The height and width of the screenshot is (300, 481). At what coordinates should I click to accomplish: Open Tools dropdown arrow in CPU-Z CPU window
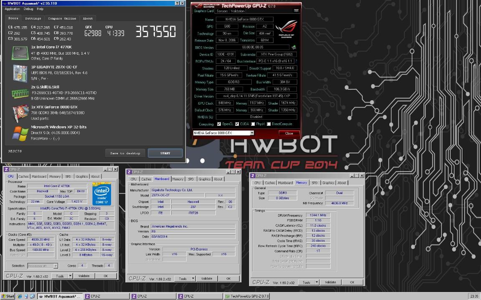tap(70, 276)
